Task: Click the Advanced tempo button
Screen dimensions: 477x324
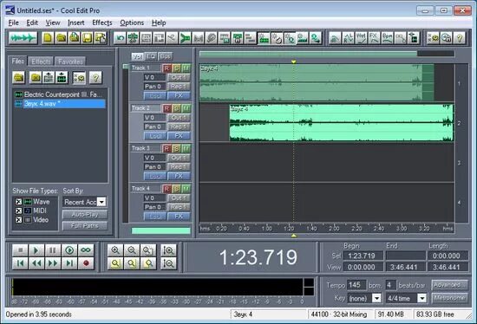Action: 449,285
